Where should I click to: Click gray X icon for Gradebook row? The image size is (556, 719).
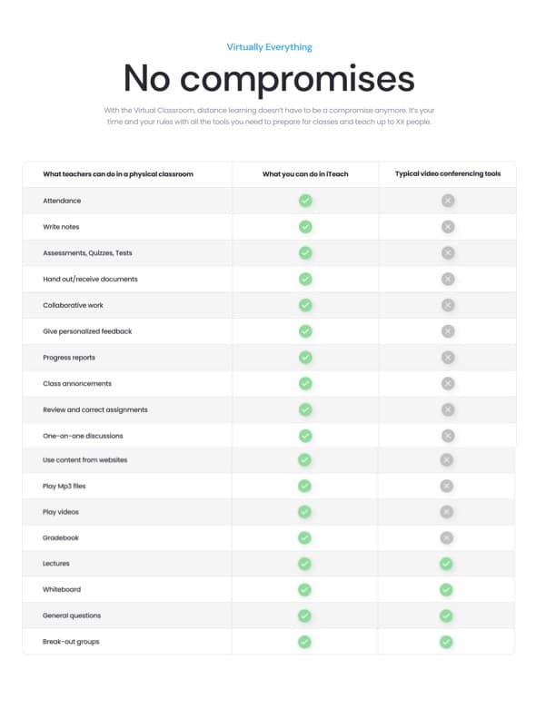(x=447, y=537)
